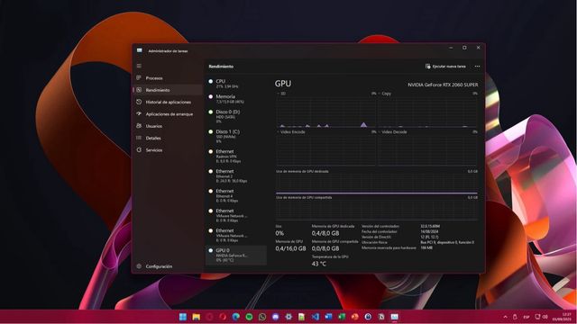This screenshot has width=577, height=324.
Task: Open Excel from the taskbar
Action: pyautogui.click(x=342, y=317)
